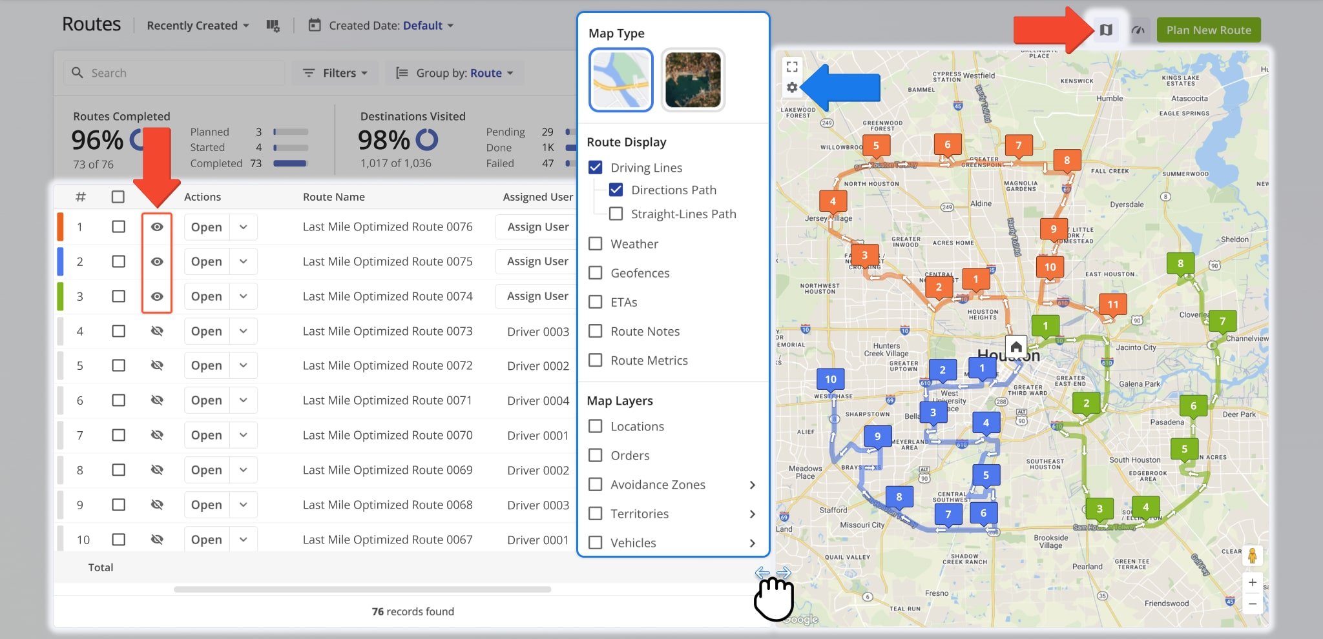Viewport: 1323px width, 639px height.
Task: Click the dashboard gauge icon
Action: [x=1138, y=30]
